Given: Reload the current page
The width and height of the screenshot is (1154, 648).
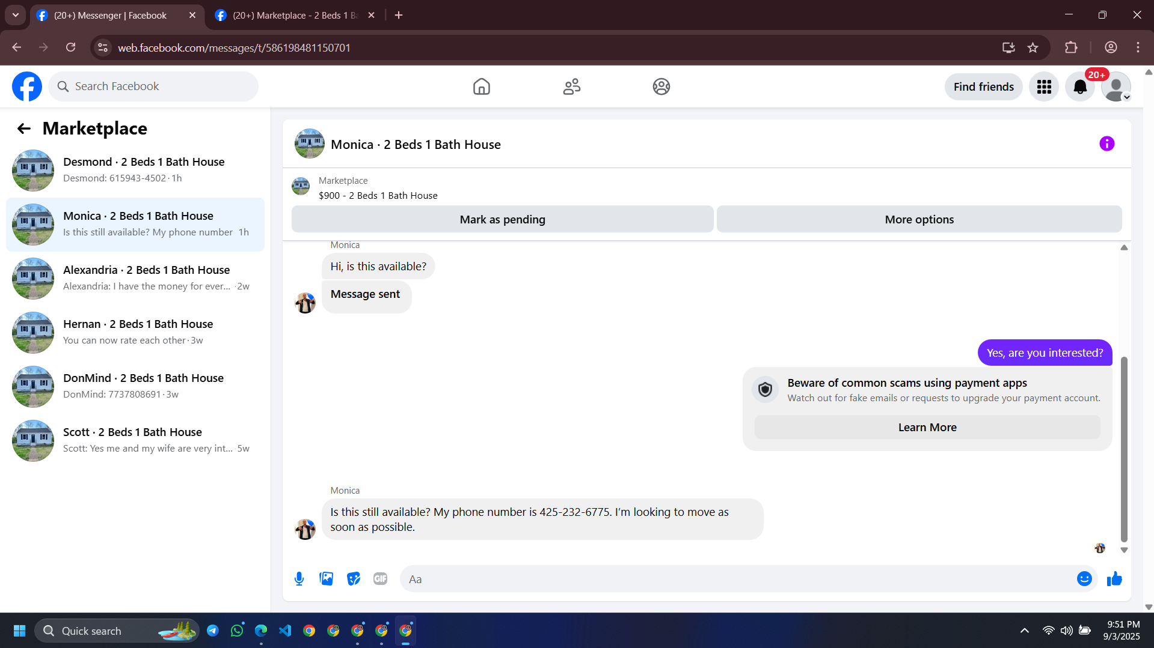Looking at the screenshot, I should pos(71,47).
